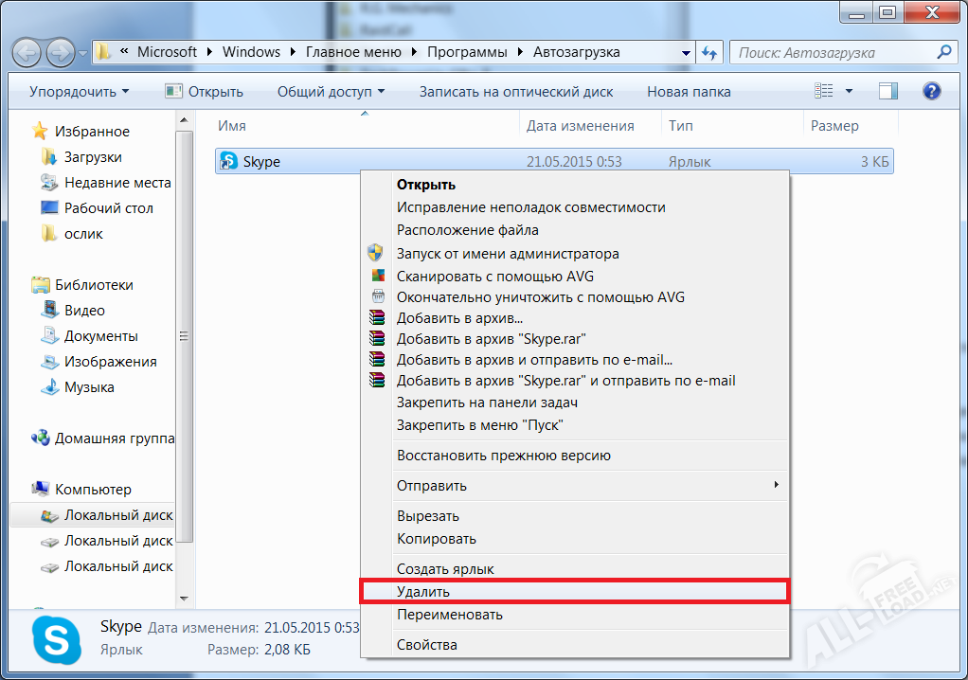Click Записать на оптический диск
The width and height of the screenshot is (968, 680).
pos(516,92)
